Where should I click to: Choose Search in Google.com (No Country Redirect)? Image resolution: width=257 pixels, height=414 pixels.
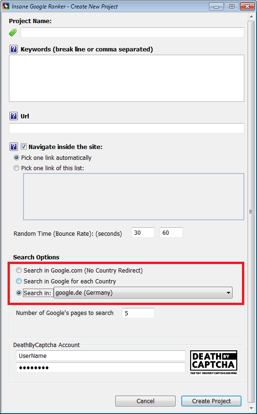click(x=19, y=271)
